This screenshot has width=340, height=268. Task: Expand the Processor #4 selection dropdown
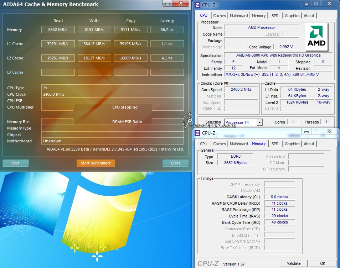tap(259, 122)
